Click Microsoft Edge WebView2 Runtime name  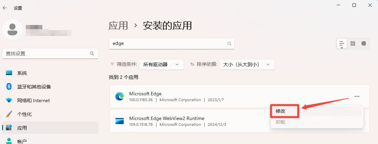click(x=166, y=118)
